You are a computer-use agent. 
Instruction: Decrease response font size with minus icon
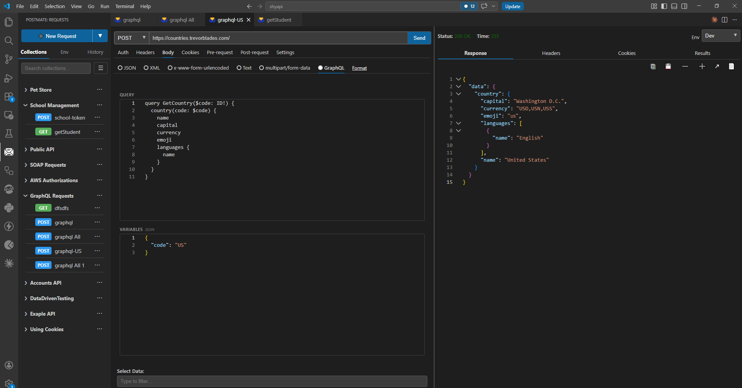coord(685,67)
